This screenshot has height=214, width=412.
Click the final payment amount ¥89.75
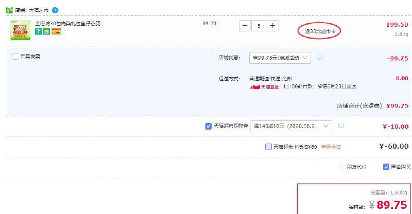(388, 205)
